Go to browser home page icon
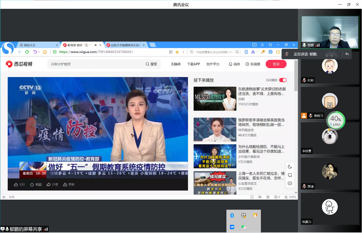The width and height of the screenshot is (362, 233). click(x=45, y=52)
